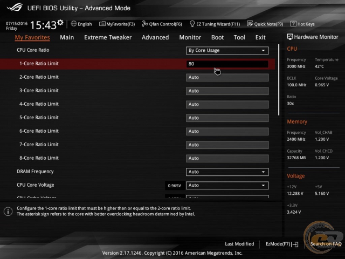The image size is (345, 259).
Task: Click the 15:43 clock display
Action: pyautogui.click(x=43, y=25)
